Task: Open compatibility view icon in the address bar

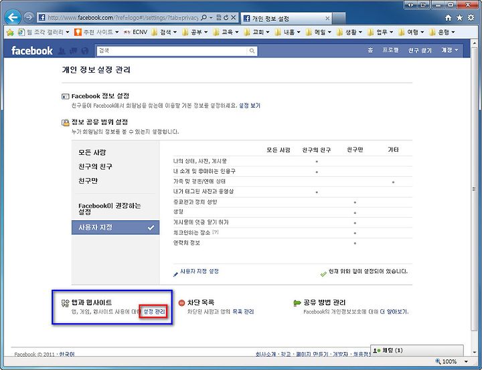Action: pos(218,17)
